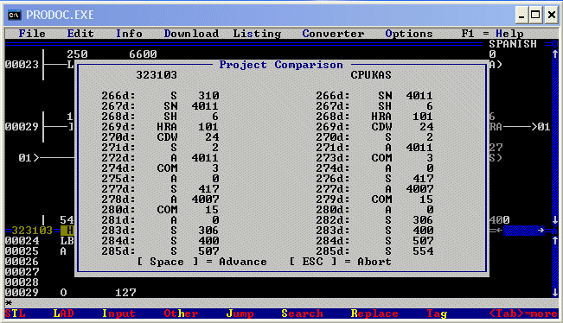Viewport: 563px width, 323px height.
Task: Open the Info menu
Action: pyautogui.click(x=129, y=34)
